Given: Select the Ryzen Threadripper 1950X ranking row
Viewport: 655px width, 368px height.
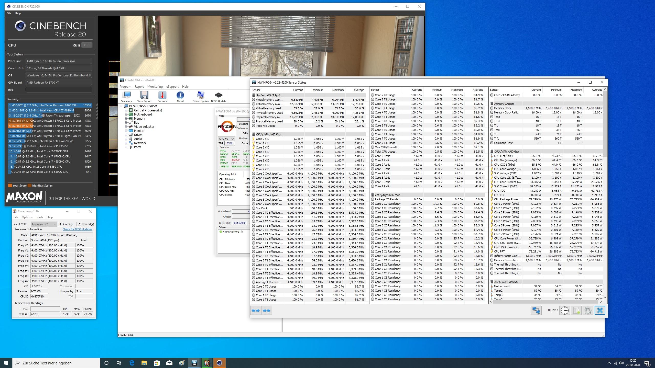Looking at the screenshot, I should click(x=50, y=116).
